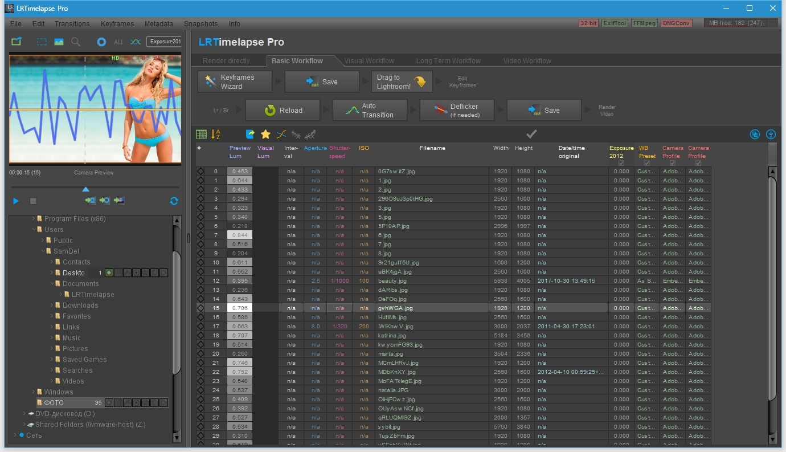The width and height of the screenshot is (786, 452).
Task: Click the grey checkmark icon
Action: tap(531, 134)
